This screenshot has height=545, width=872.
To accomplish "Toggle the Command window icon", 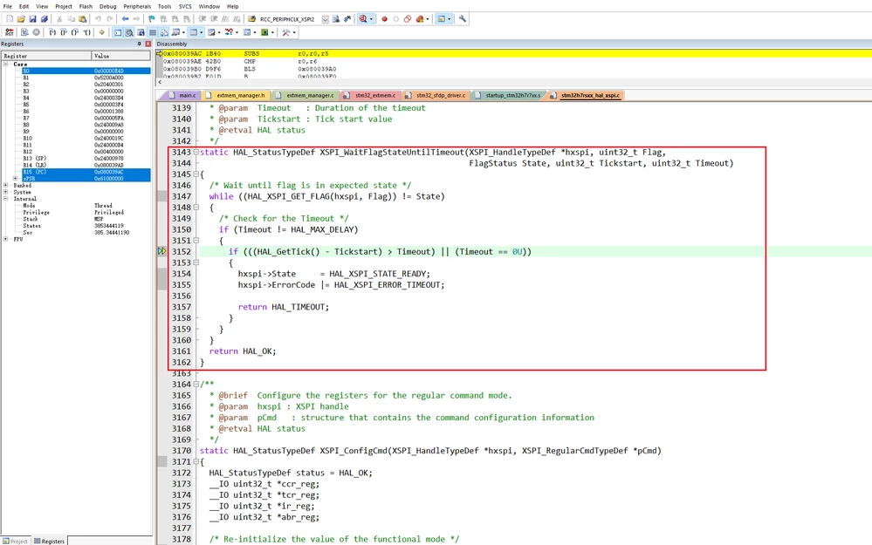I will [x=117, y=32].
